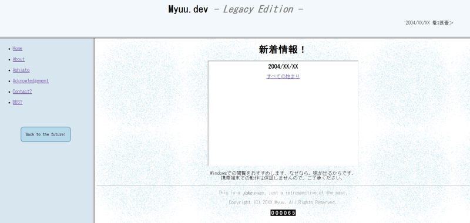The image size is (470, 223).
Task: Click the Myuu.dev site title
Action: point(188,9)
